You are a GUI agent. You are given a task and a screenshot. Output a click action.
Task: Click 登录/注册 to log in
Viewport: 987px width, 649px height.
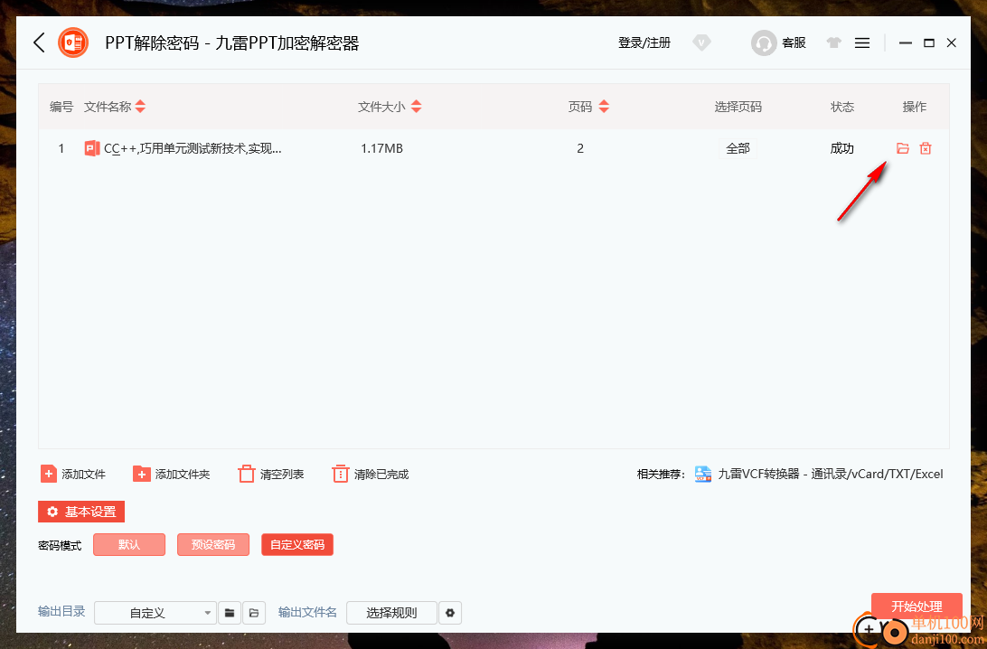tap(644, 42)
